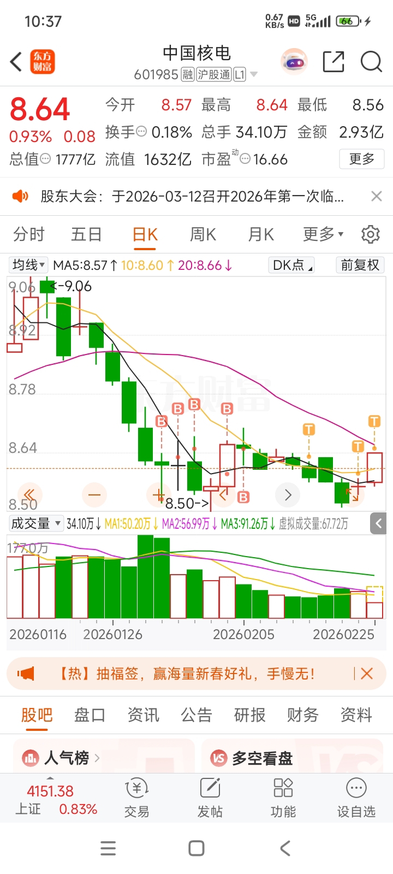Tap the 多空看盘 VS icon
393x874 pixels.
coord(219,758)
